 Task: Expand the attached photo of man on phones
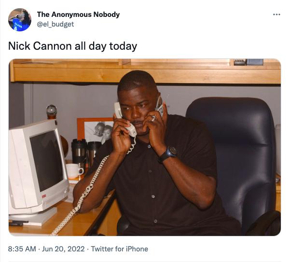pos(145,147)
